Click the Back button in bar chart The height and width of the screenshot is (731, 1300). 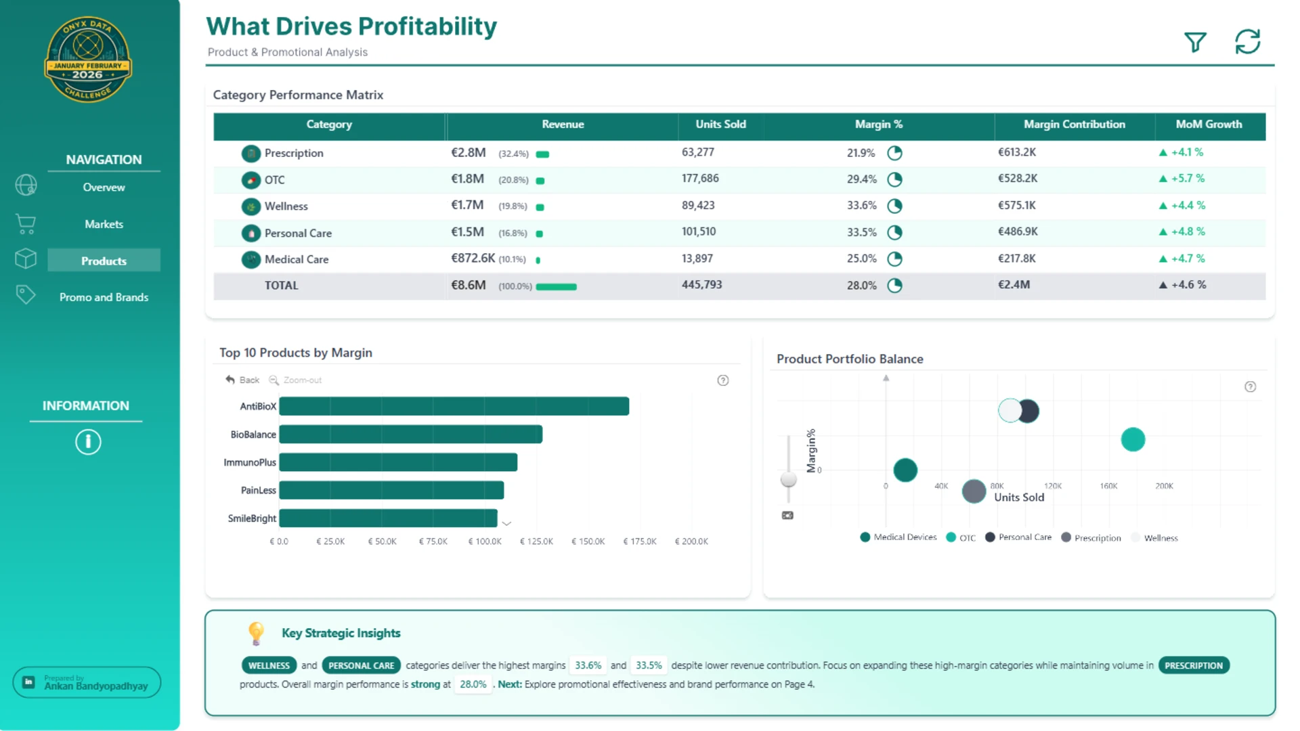242,380
